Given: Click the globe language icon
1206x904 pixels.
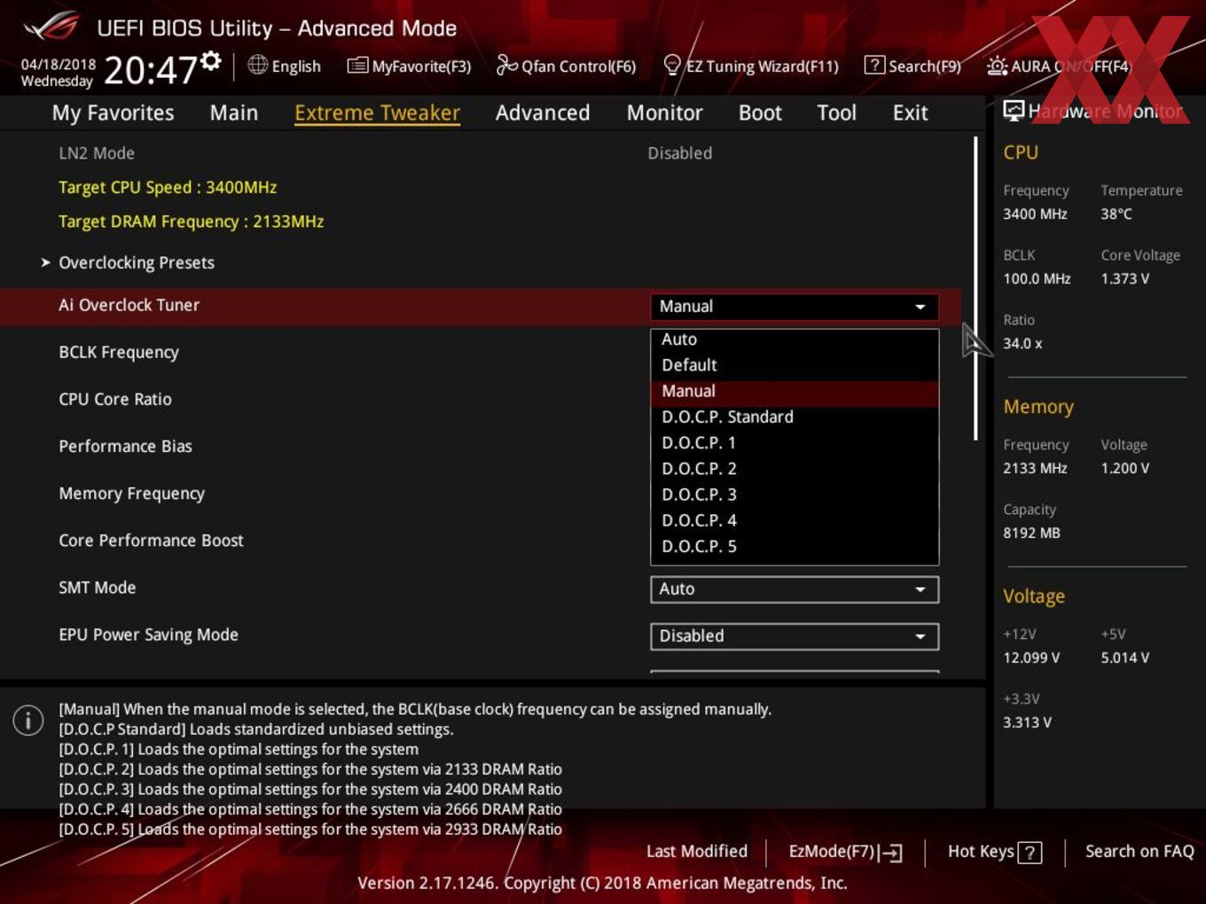Looking at the screenshot, I should pyautogui.click(x=257, y=65).
